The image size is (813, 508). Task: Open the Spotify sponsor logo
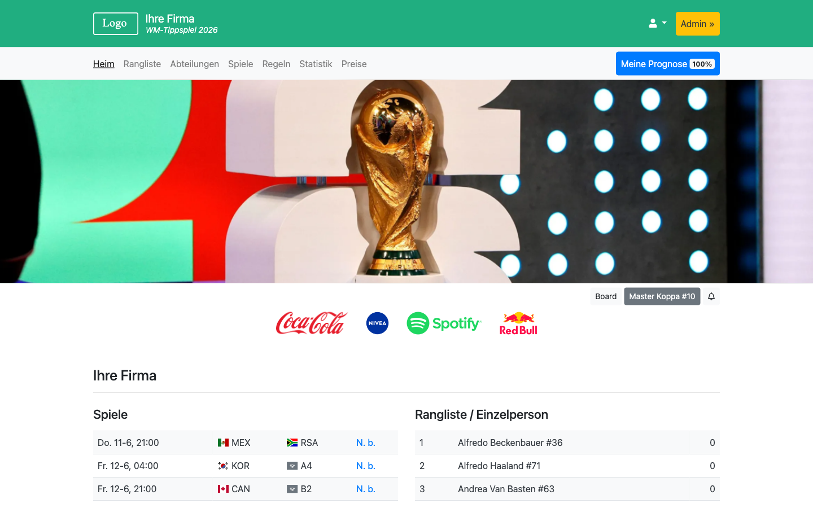pos(444,323)
